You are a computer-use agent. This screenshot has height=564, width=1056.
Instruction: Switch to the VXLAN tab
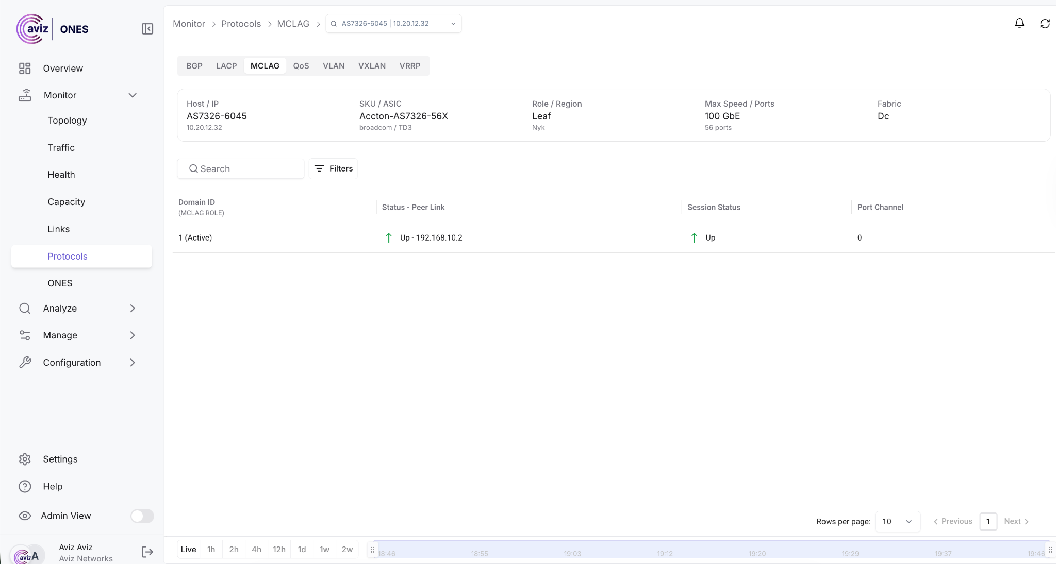point(372,66)
